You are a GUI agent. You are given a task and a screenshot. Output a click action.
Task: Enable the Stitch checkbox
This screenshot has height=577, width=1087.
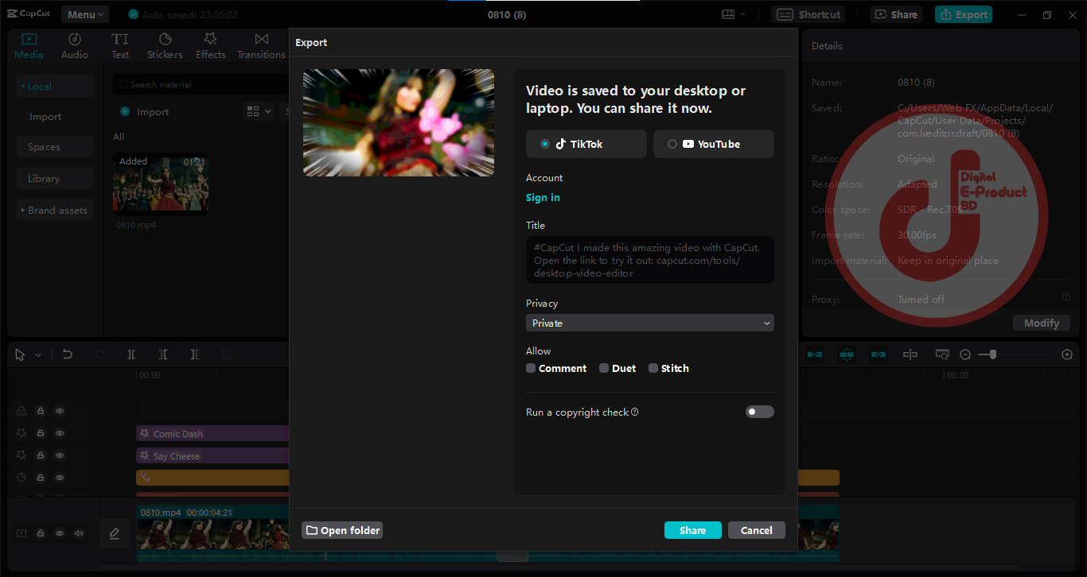[653, 368]
